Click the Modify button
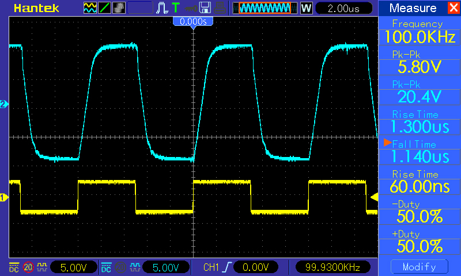 point(420,267)
